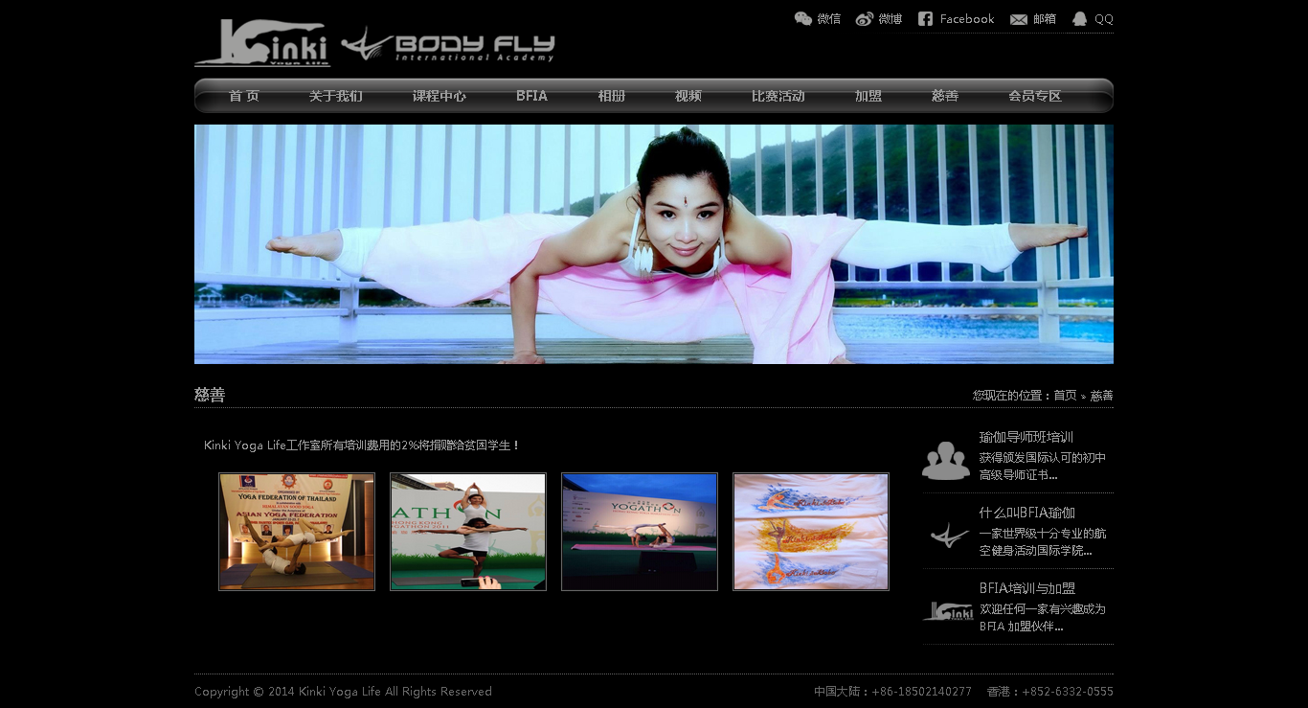Screen dimensions: 1308x708
Task: View the Yogathon blue stage photo thumbnail
Action: coord(640,532)
